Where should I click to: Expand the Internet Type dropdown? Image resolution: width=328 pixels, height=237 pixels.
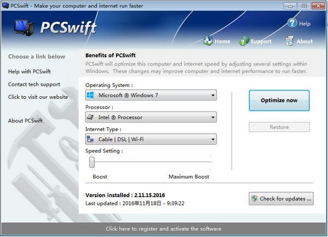coord(213,139)
